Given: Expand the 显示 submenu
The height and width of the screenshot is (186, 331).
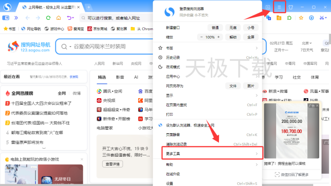Looking at the screenshot, I should (208, 95).
